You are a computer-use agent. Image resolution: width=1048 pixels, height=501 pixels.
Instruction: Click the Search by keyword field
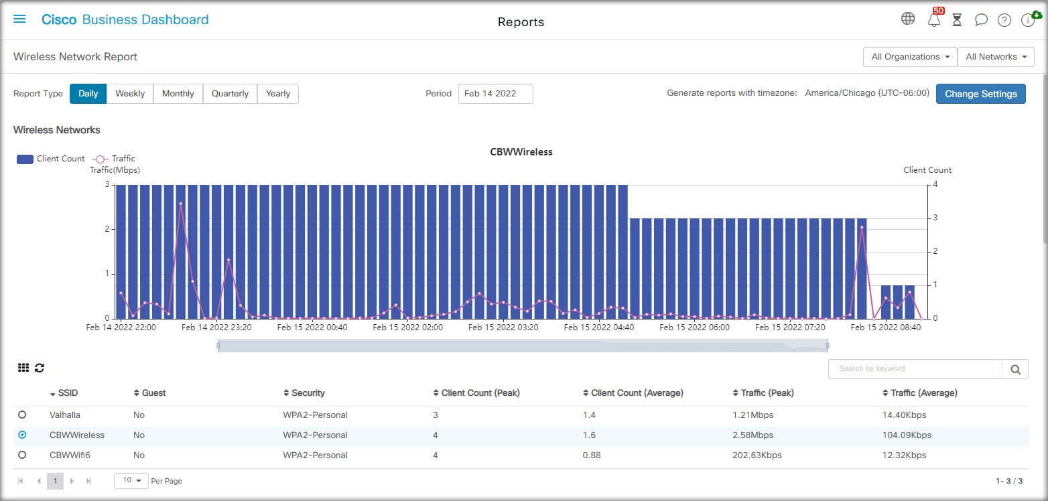(915, 369)
